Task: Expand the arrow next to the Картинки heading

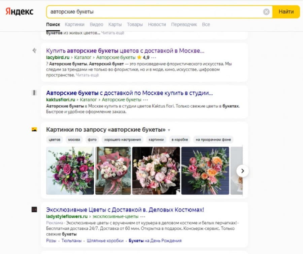Action: (169, 130)
